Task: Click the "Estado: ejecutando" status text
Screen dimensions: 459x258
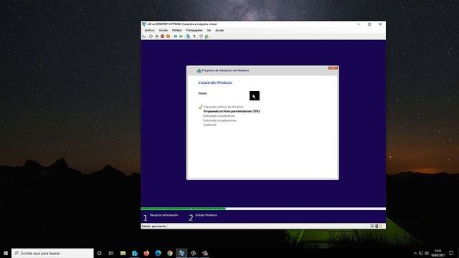Action: 154,226
